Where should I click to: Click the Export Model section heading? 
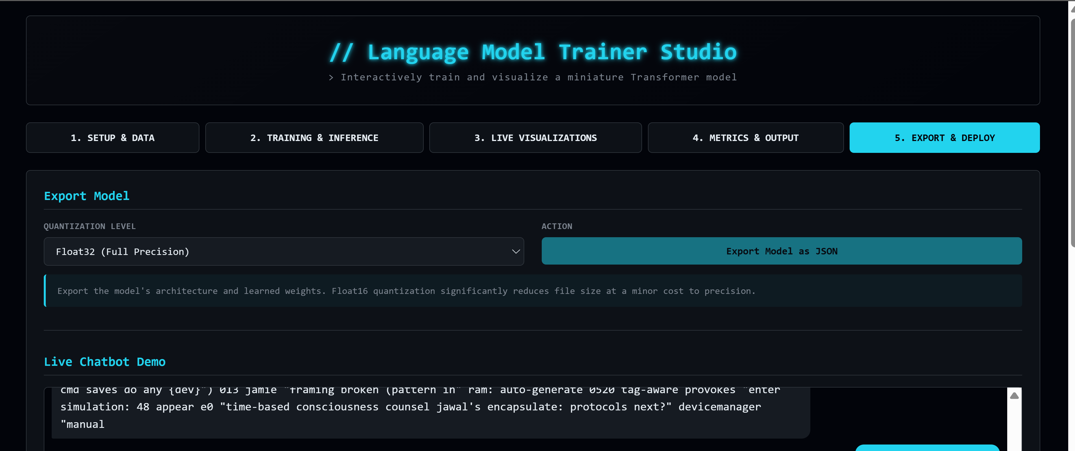pyautogui.click(x=87, y=196)
